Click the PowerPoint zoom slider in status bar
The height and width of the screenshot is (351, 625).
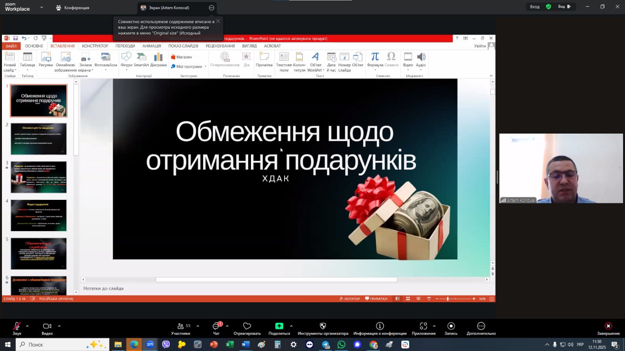pyautogui.click(x=448, y=299)
